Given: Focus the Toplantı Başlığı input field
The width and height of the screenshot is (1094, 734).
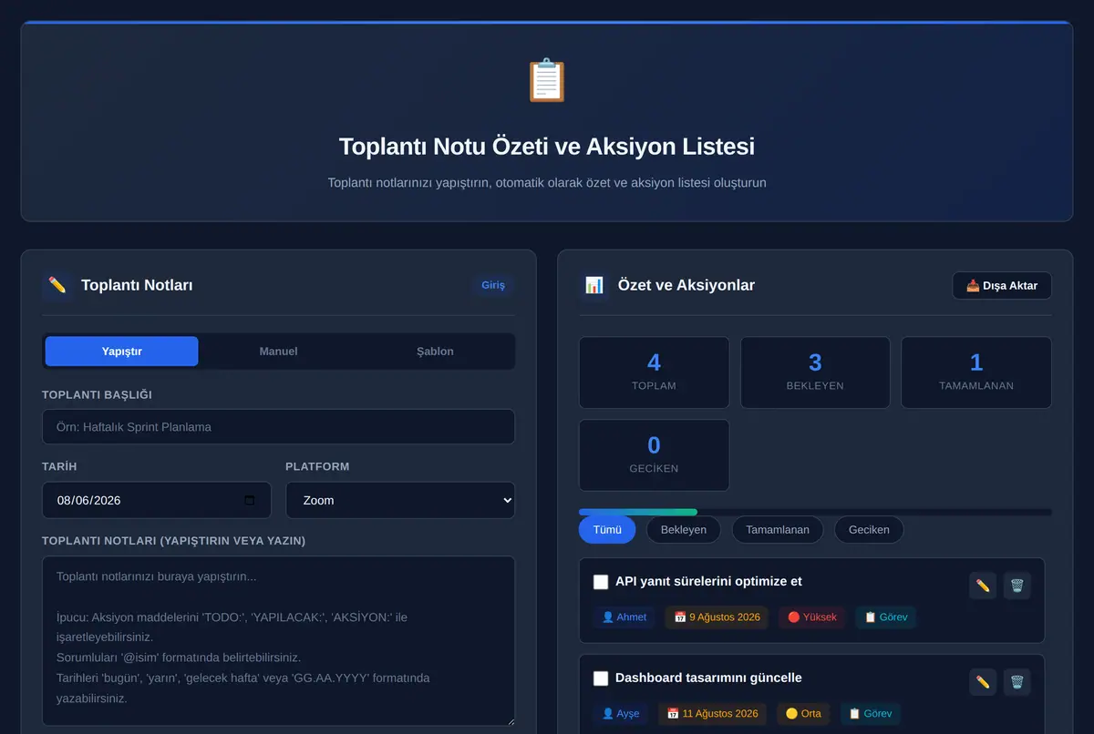Looking at the screenshot, I should click(278, 427).
